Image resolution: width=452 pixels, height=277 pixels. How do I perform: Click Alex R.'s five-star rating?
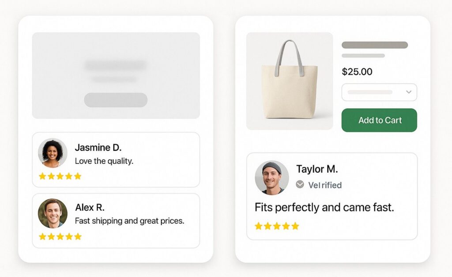[60, 236]
